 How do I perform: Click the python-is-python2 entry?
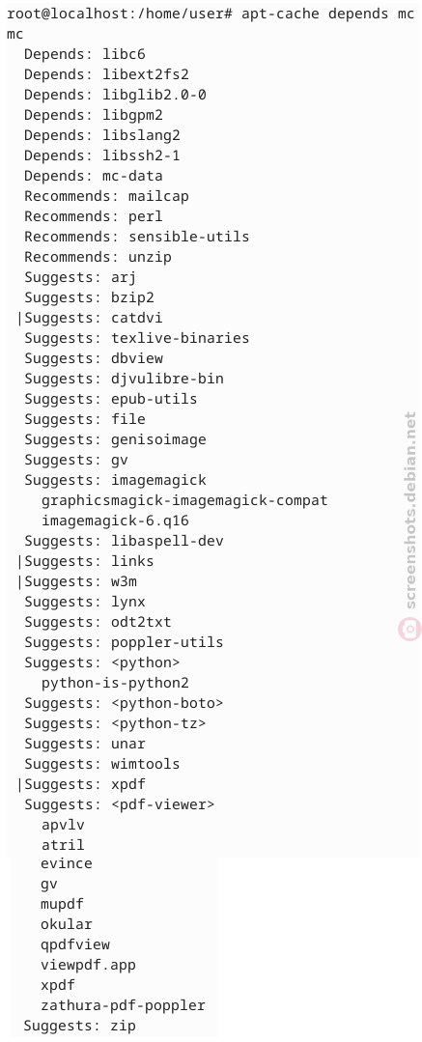point(116,683)
